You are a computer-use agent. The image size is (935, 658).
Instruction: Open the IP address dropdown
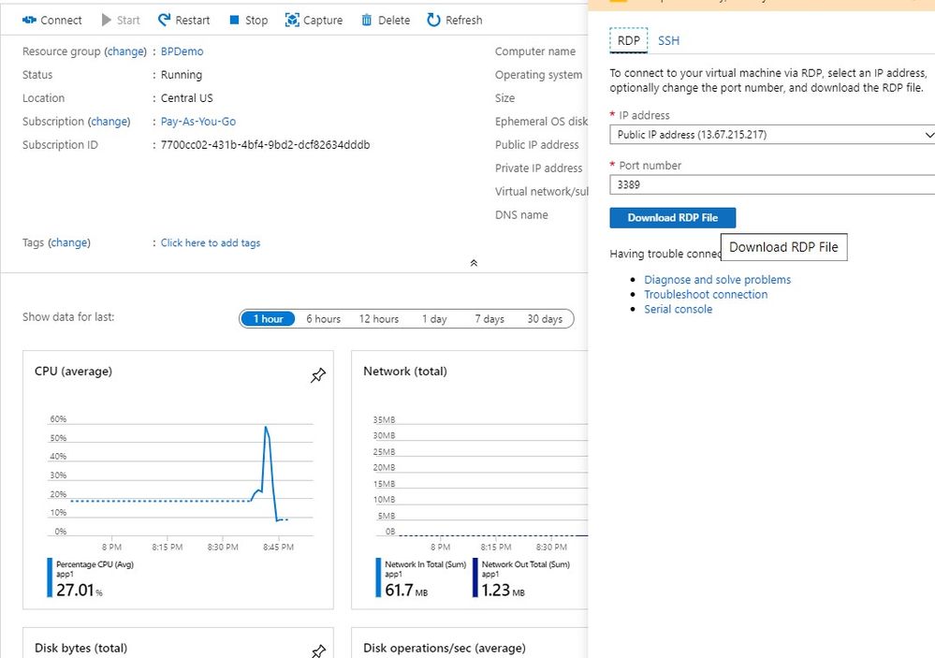(772, 135)
